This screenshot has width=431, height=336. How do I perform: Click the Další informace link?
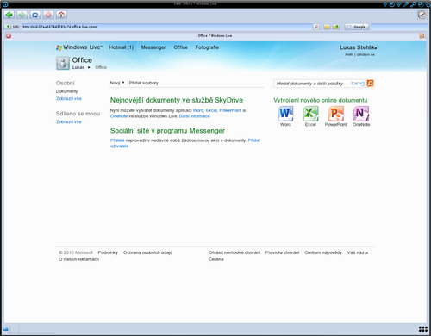coord(195,116)
